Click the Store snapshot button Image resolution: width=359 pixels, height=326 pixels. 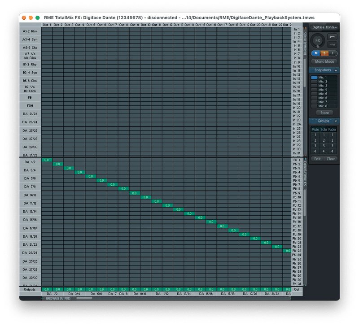[324, 113]
